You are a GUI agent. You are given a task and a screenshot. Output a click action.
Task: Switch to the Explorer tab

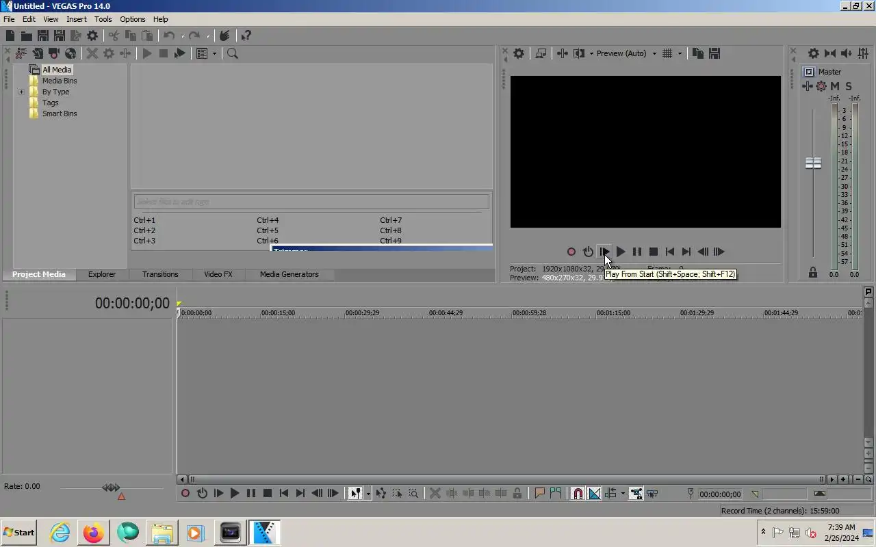pos(101,274)
